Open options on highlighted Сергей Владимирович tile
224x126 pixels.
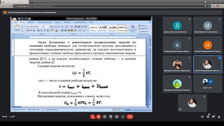tap(219, 58)
